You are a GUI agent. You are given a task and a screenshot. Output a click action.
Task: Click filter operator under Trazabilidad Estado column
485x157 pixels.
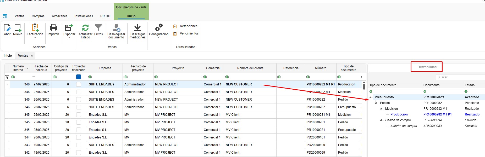pyautogui.click(x=466, y=91)
